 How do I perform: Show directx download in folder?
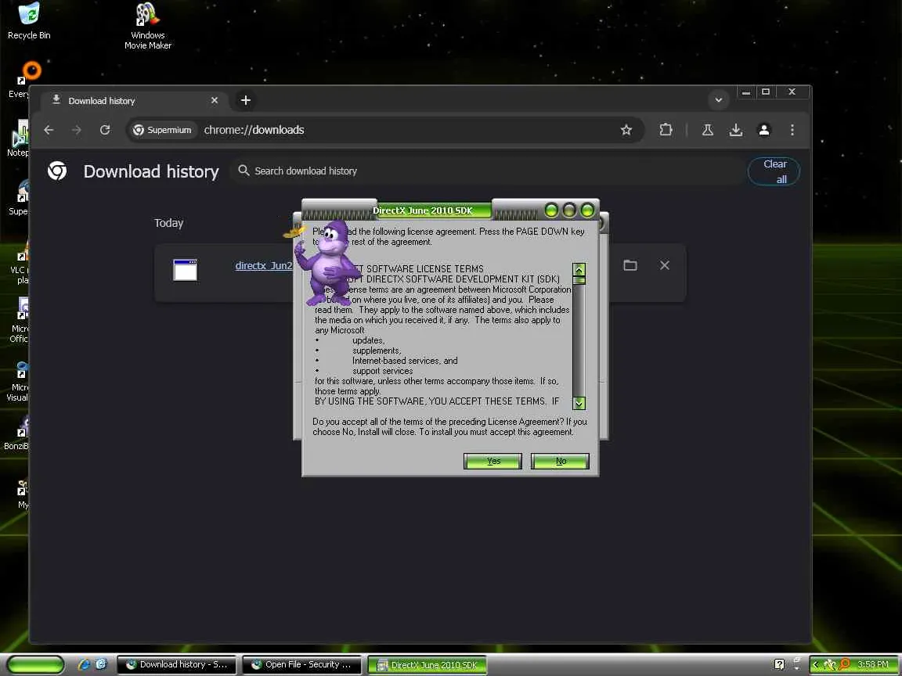pyautogui.click(x=630, y=265)
